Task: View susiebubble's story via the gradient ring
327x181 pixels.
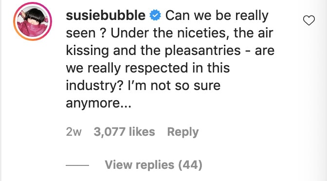Action: click(33, 21)
